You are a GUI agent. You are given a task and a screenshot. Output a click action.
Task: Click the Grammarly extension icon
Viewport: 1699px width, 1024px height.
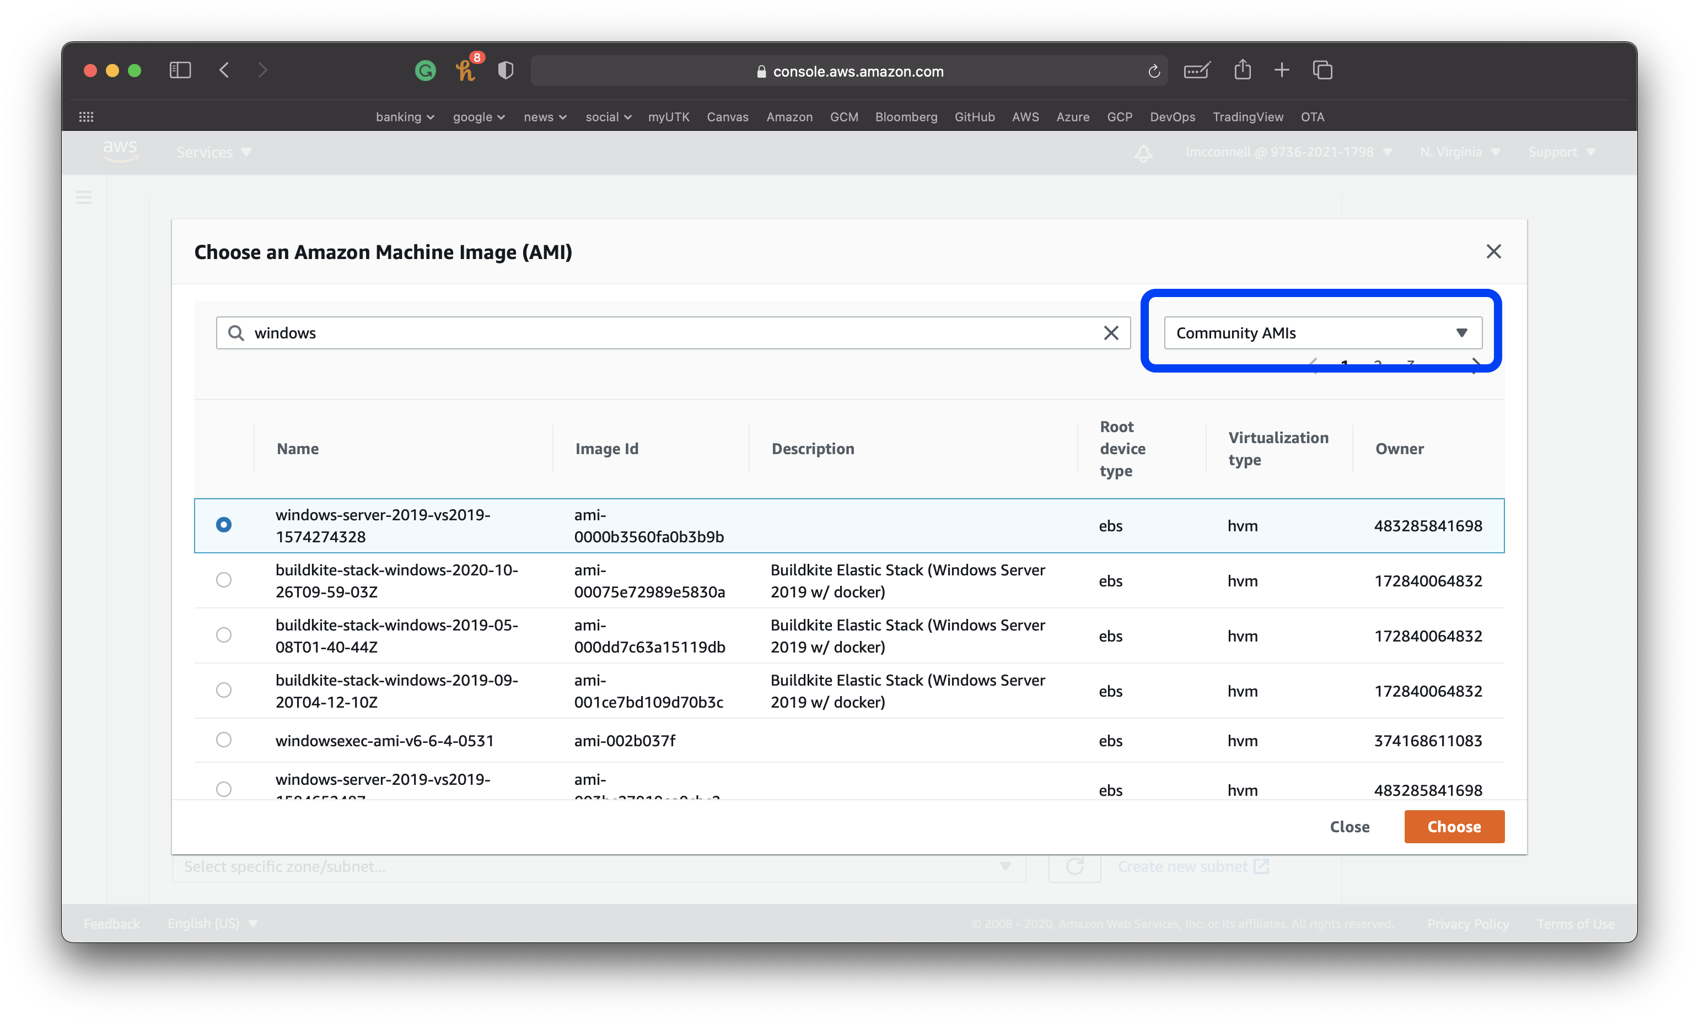(426, 71)
